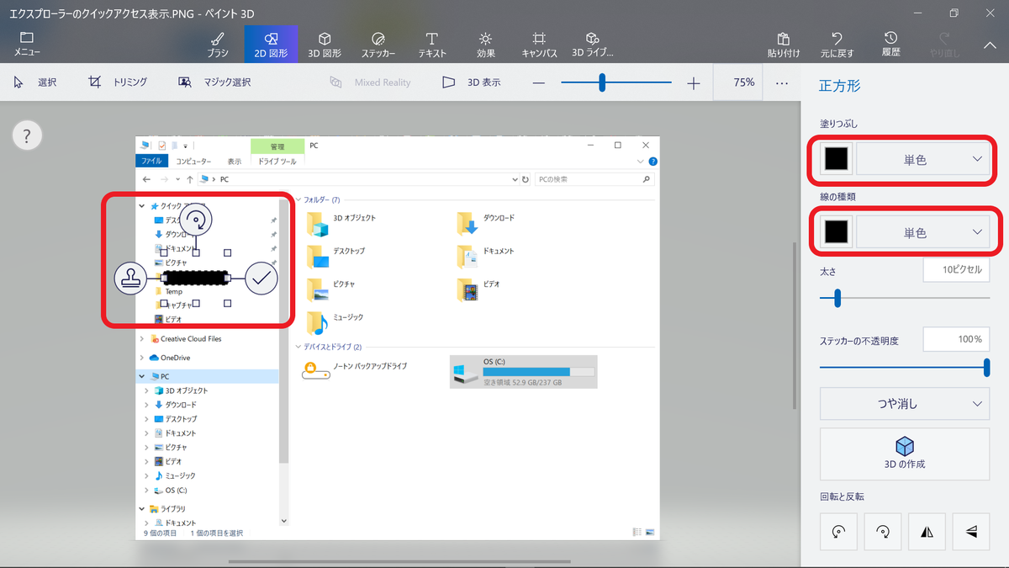Viewport: 1009px width, 568px height.
Task: Expand Creative Cloud Files tree node
Action: pos(141,339)
